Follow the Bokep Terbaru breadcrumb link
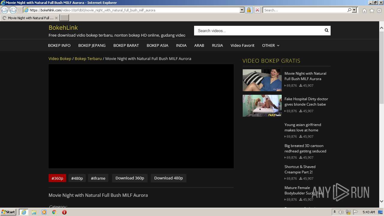This screenshot has width=384, height=216. (x=88, y=58)
